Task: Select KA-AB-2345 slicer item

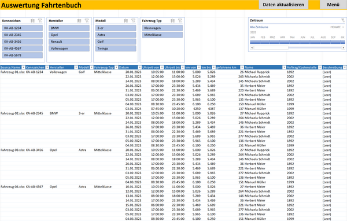Action: pyautogui.click(x=23, y=35)
